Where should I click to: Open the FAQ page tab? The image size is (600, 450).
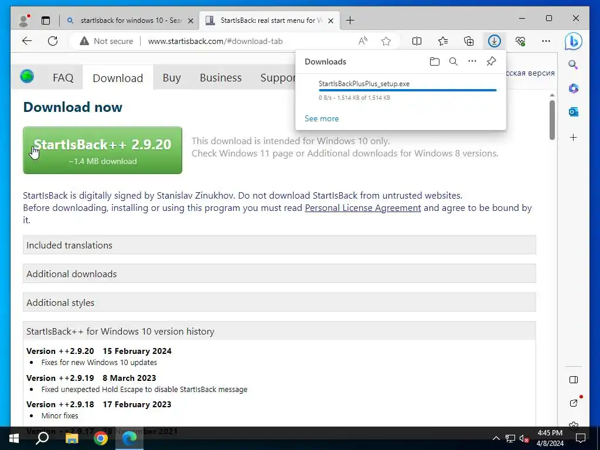[63, 78]
